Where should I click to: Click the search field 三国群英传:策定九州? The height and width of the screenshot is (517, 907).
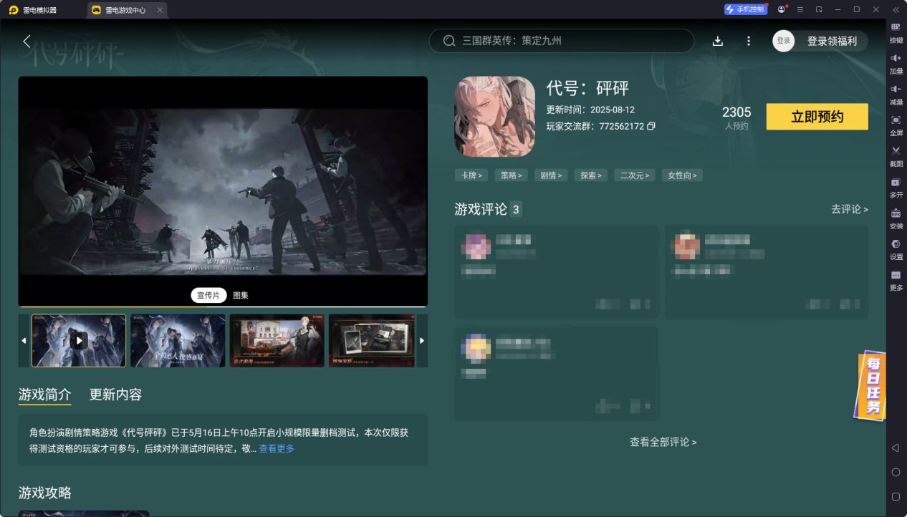tap(561, 41)
